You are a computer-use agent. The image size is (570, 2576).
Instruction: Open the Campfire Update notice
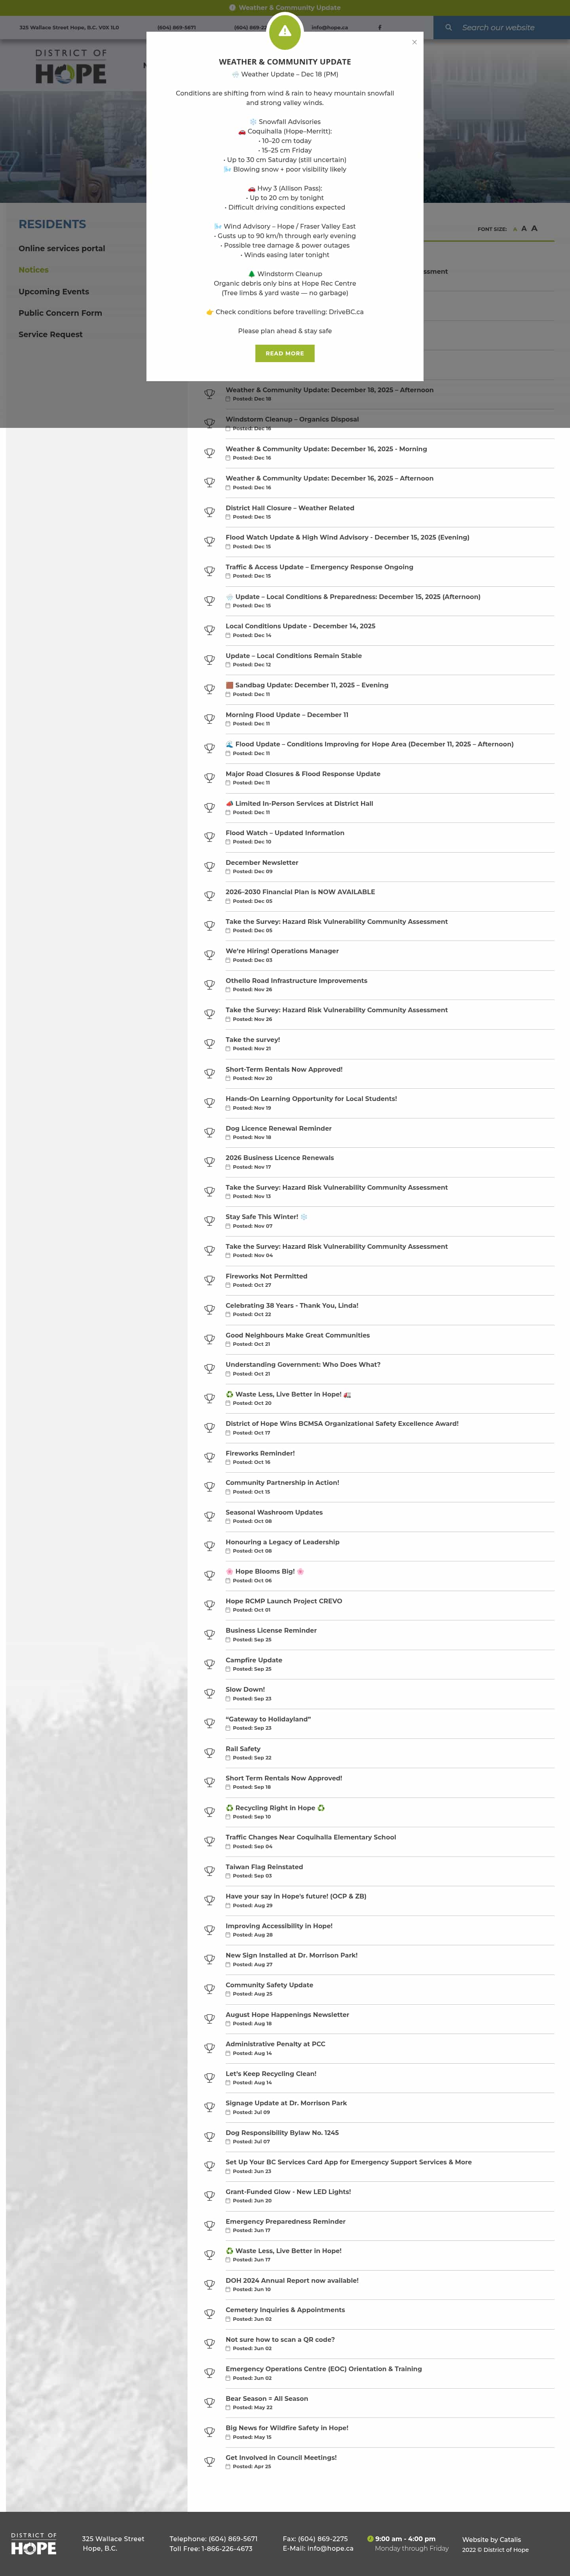point(254,1660)
